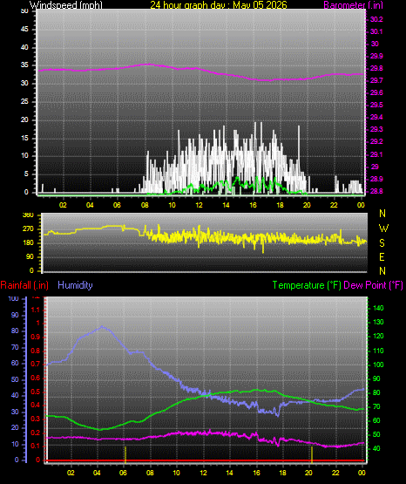Click the S compass label on direction graph

click(x=382, y=243)
